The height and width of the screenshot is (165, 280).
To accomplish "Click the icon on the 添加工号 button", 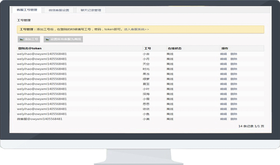I will [x=22, y=39].
